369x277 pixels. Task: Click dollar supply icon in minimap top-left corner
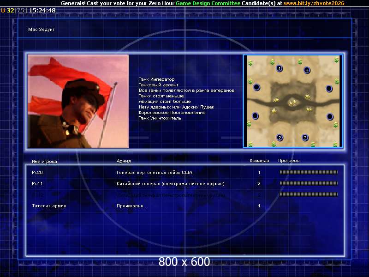coord(250,63)
